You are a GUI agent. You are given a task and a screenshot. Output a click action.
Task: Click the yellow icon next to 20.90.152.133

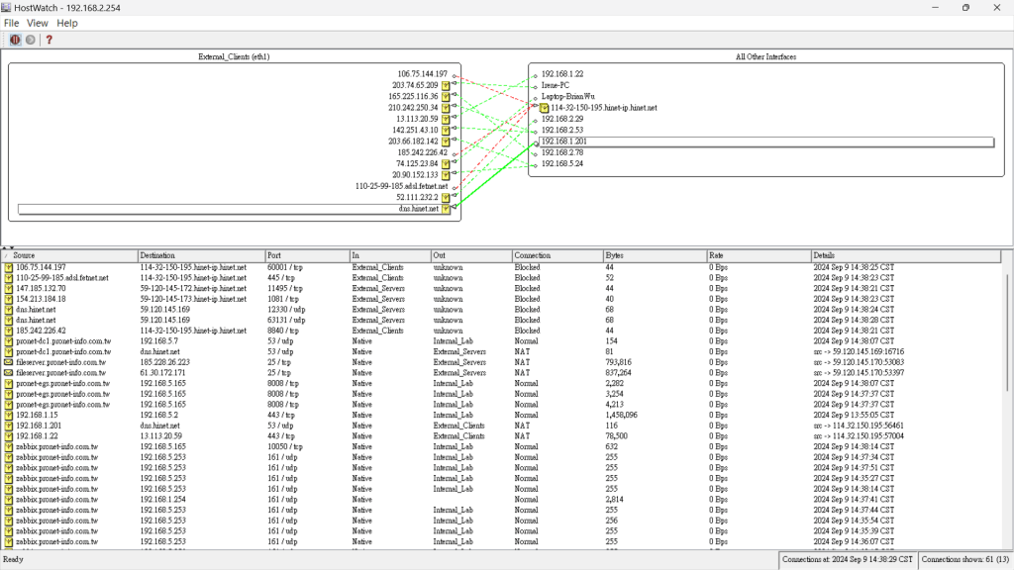(446, 175)
